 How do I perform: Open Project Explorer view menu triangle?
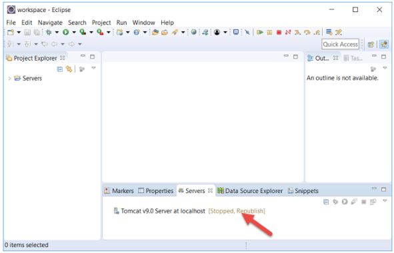(x=93, y=68)
